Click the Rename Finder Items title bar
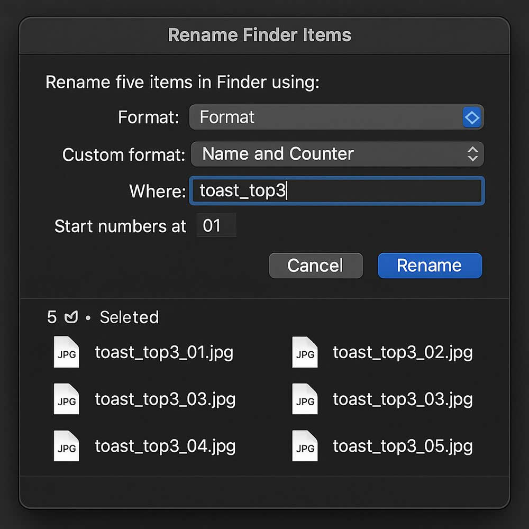Image resolution: width=529 pixels, height=529 pixels. (x=259, y=35)
